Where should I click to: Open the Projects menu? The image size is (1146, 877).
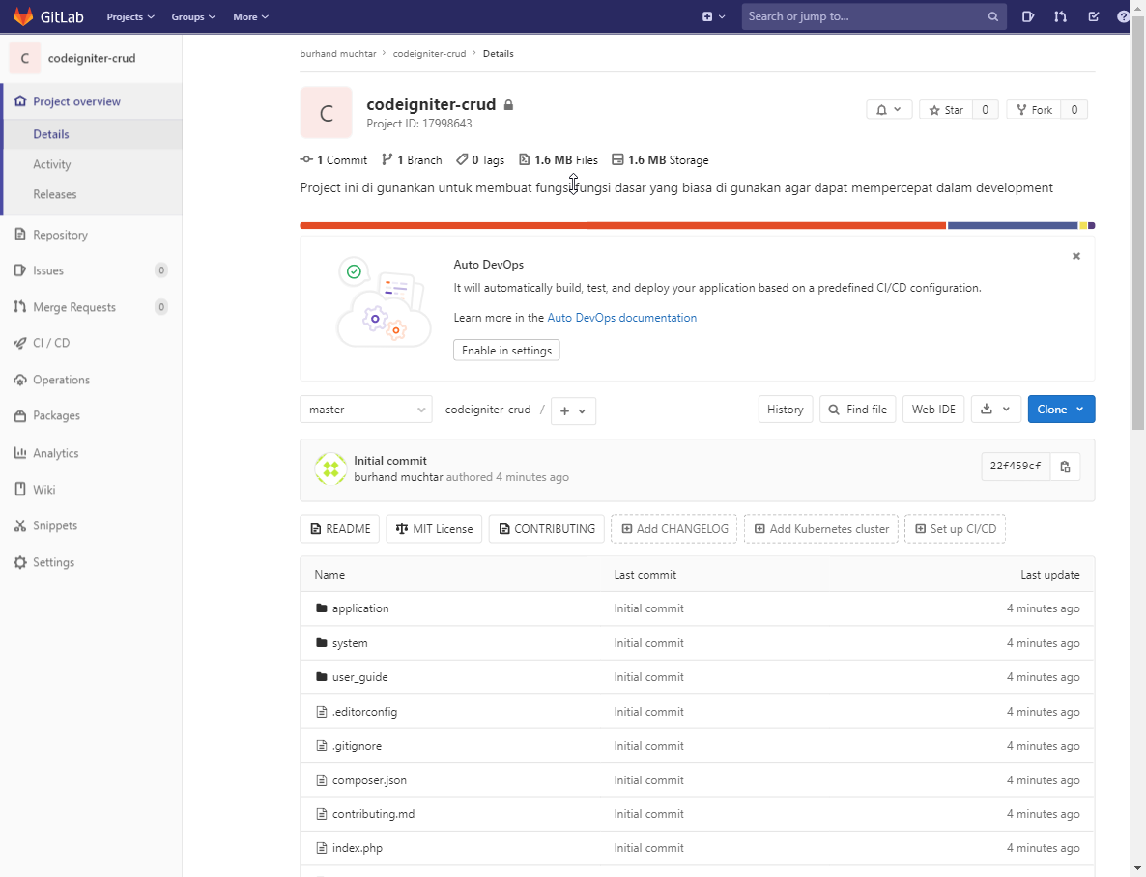(129, 16)
